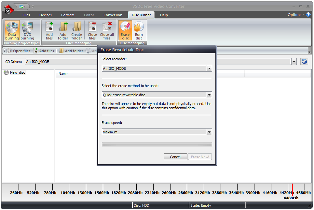Image resolution: width=314 pixels, height=210 pixels.
Task: Click the Erase Rewritebale Disc title bar
Action: click(157, 50)
